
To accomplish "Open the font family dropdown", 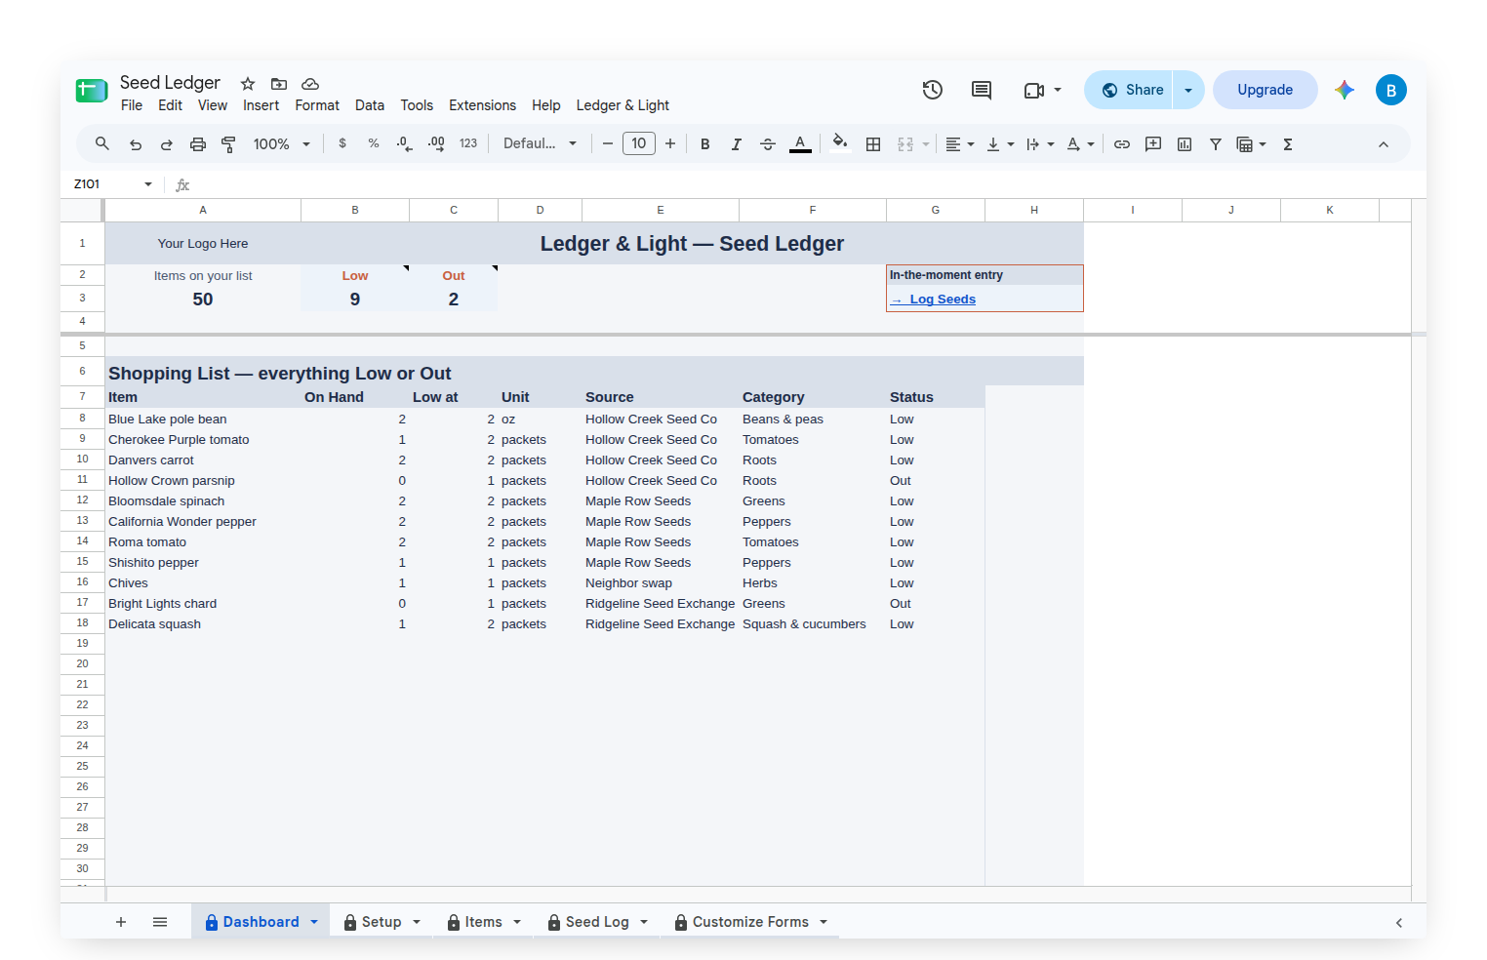I will tap(540, 143).
